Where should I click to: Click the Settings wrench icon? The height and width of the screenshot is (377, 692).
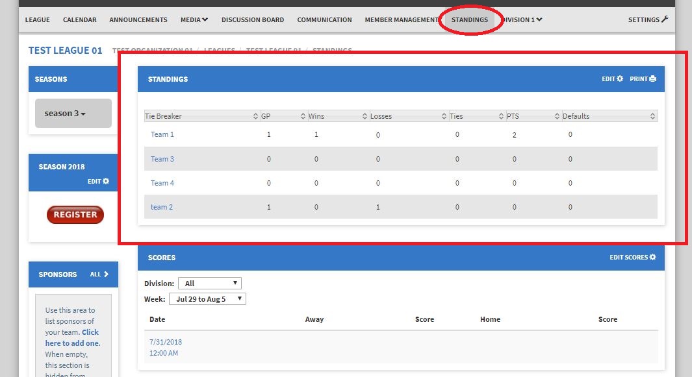tap(664, 19)
